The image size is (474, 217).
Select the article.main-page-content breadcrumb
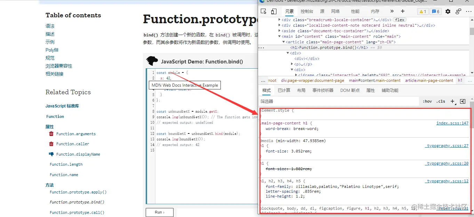429,80
